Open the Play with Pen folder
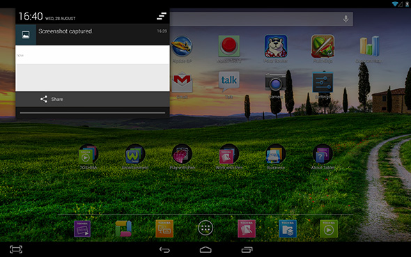Viewport: 411px width, 257px height. tap(183, 155)
